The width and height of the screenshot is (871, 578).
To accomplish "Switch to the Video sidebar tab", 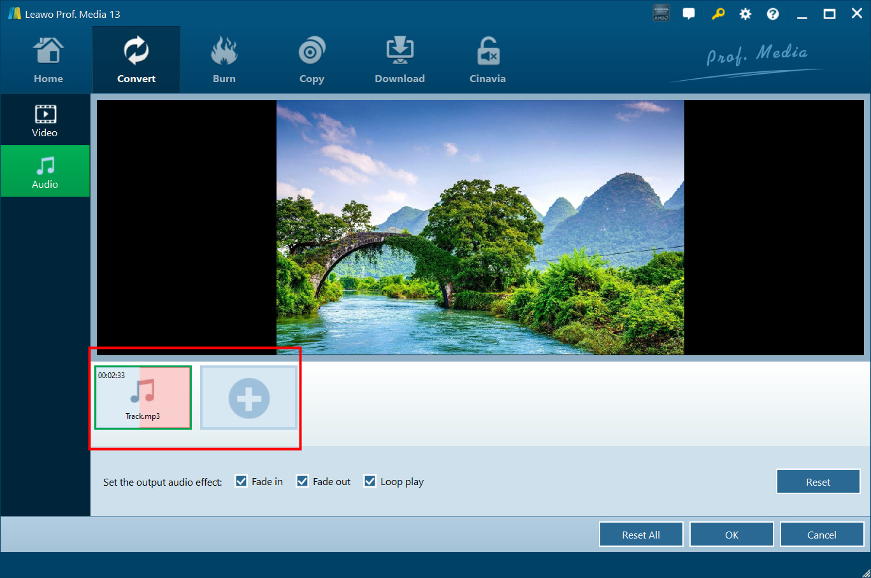I will pyautogui.click(x=45, y=121).
